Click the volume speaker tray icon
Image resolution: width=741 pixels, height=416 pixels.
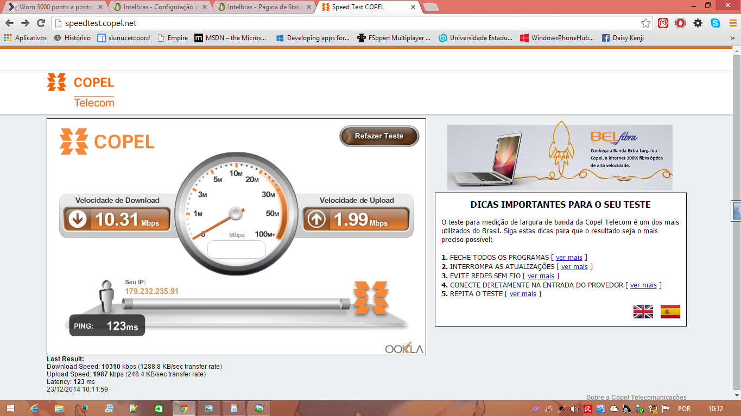pyautogui.click(x=574, y=408)
